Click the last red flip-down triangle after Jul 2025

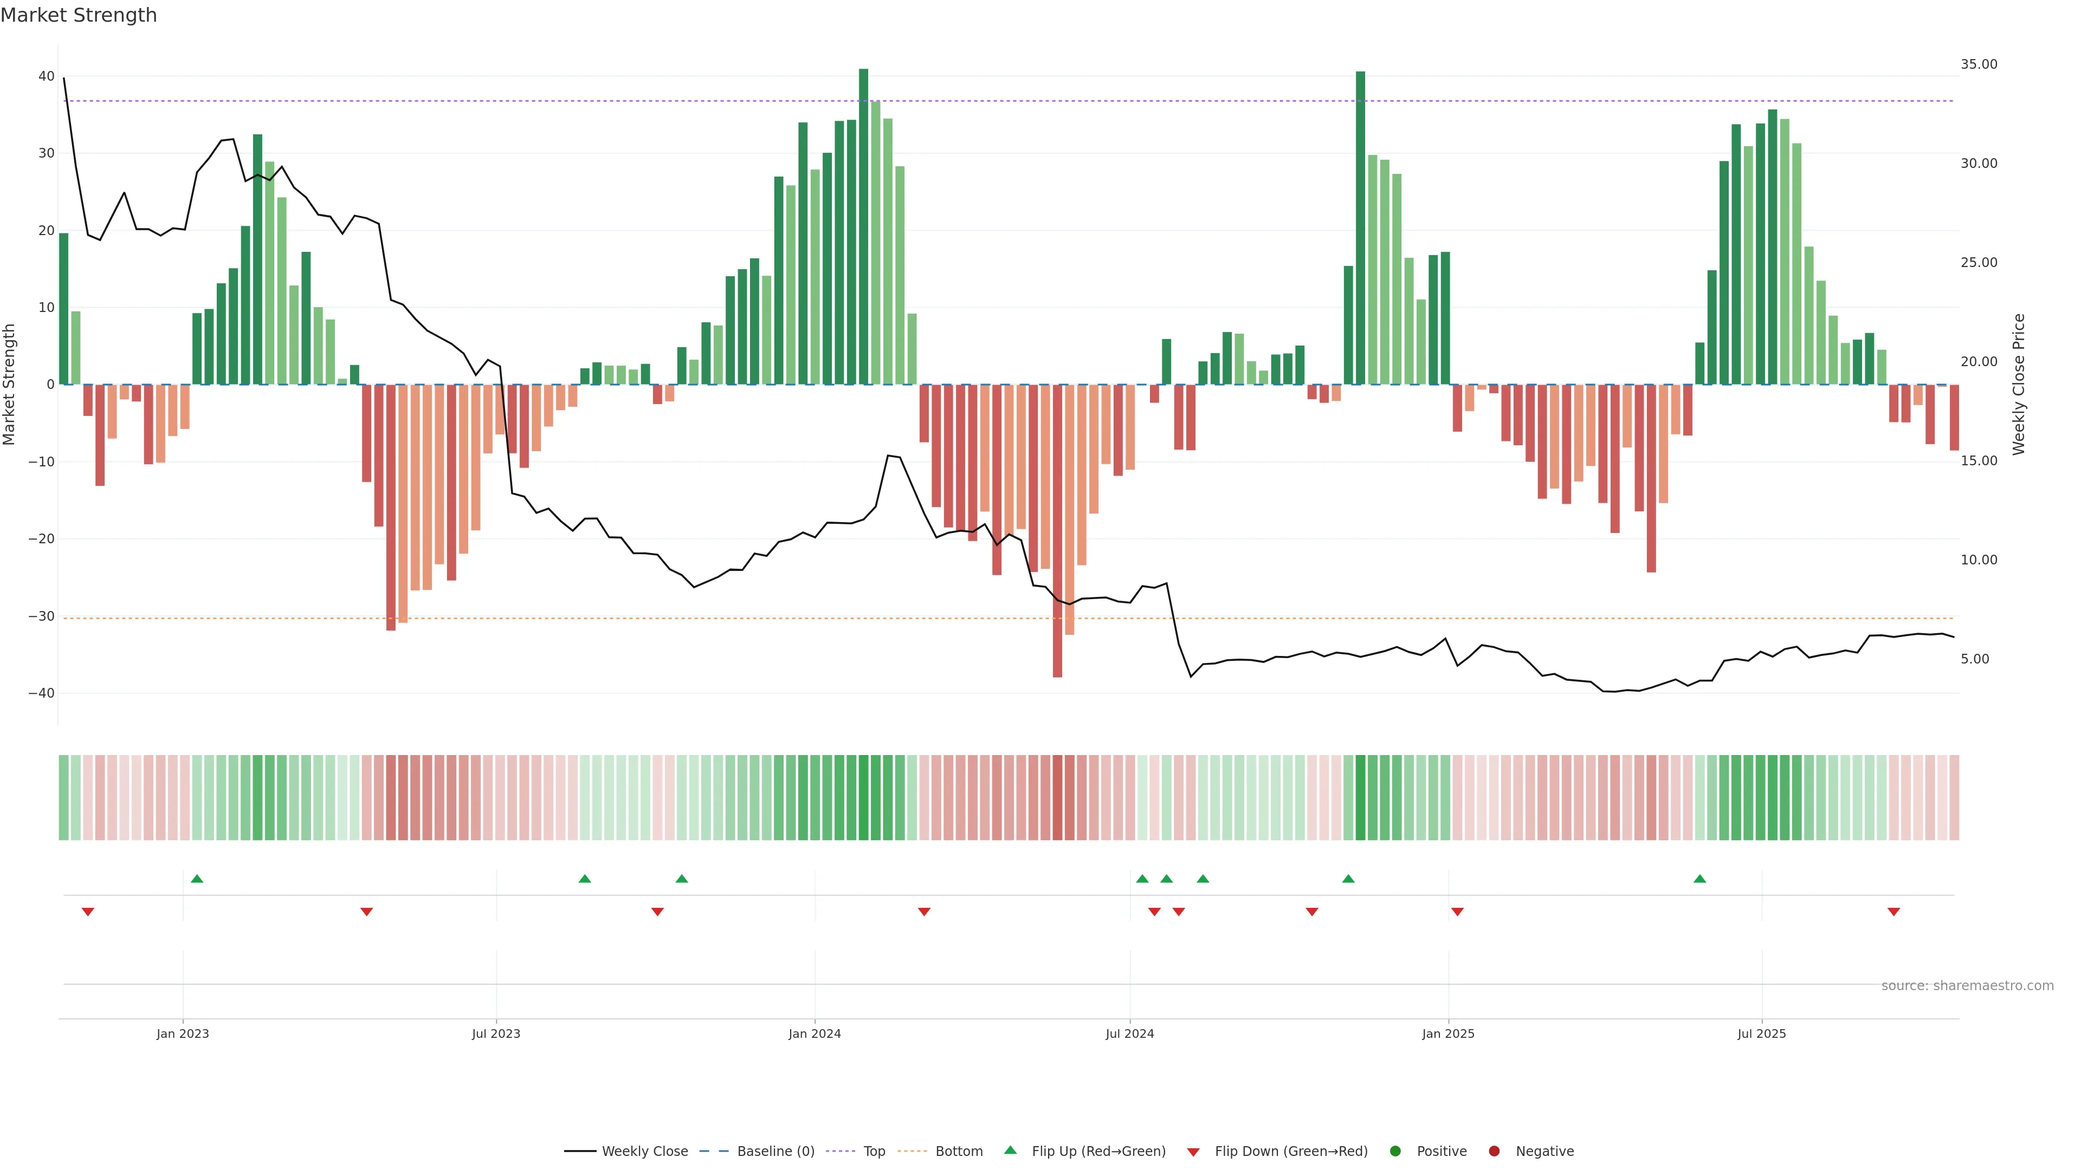click(x=1893, y=912)
